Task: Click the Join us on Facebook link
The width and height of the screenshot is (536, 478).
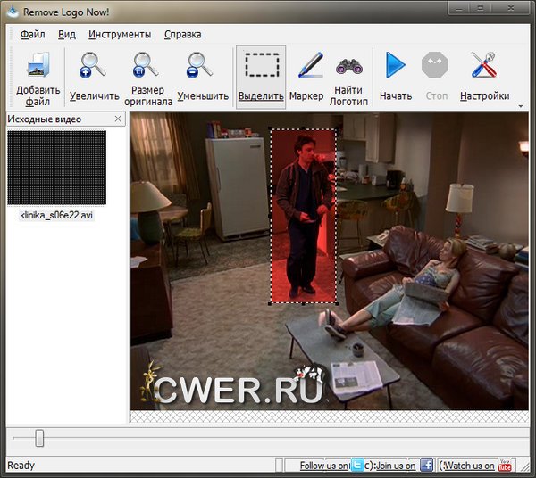Action: [404, 466]
